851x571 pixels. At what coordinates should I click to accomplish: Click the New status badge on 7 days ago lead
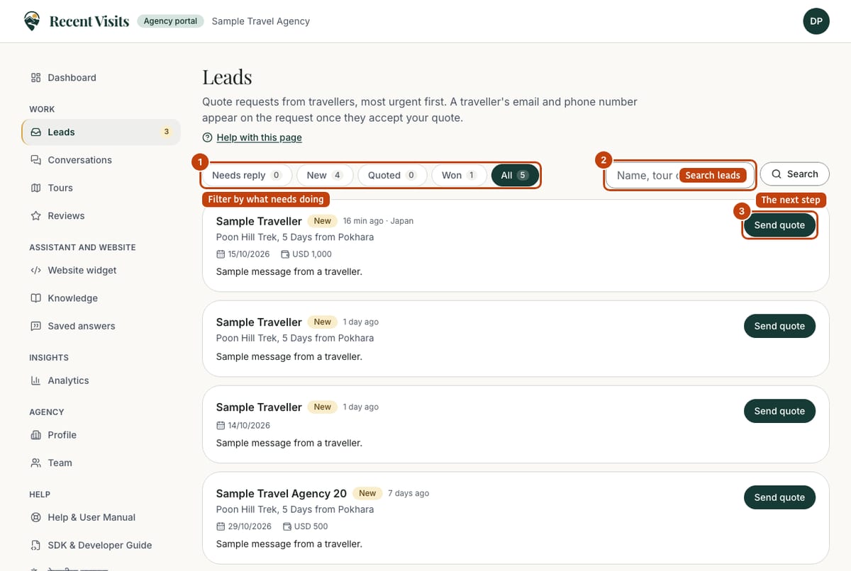(x=367, y=493)
